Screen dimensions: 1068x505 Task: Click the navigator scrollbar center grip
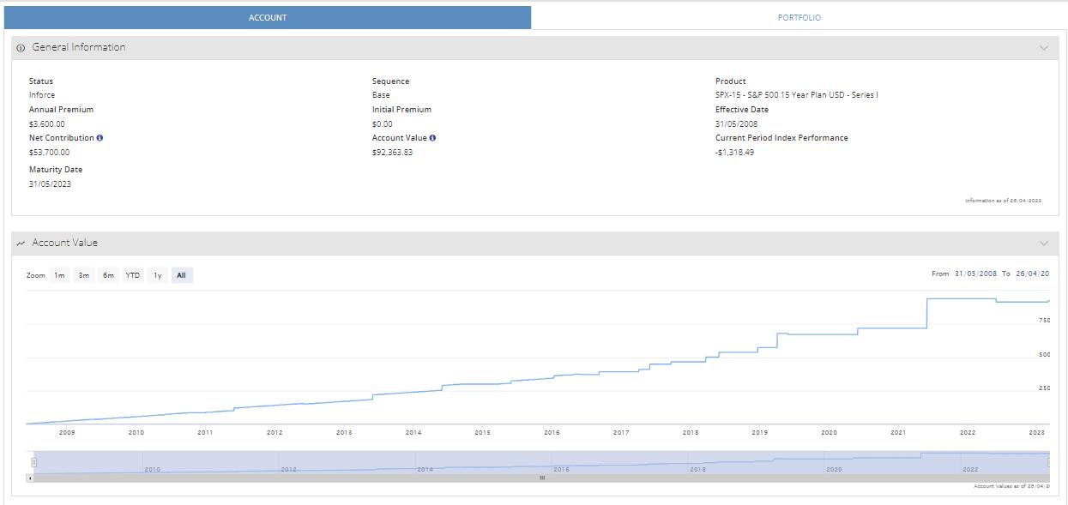(541, 478)
